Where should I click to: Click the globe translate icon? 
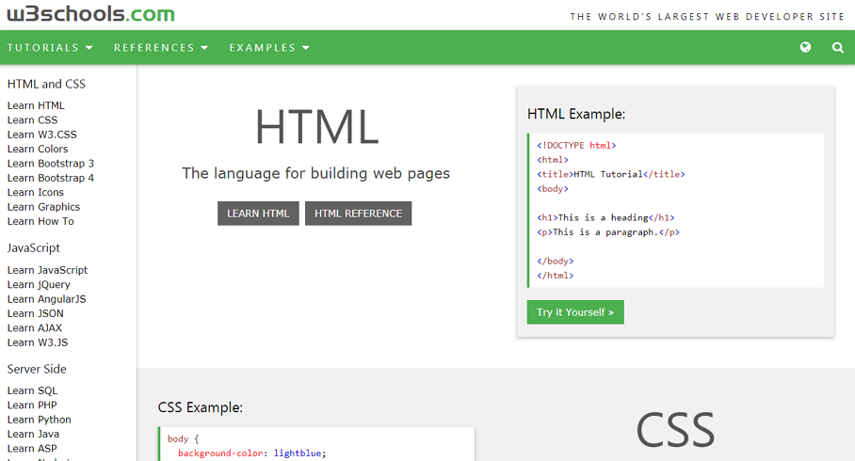click(805, 47)
